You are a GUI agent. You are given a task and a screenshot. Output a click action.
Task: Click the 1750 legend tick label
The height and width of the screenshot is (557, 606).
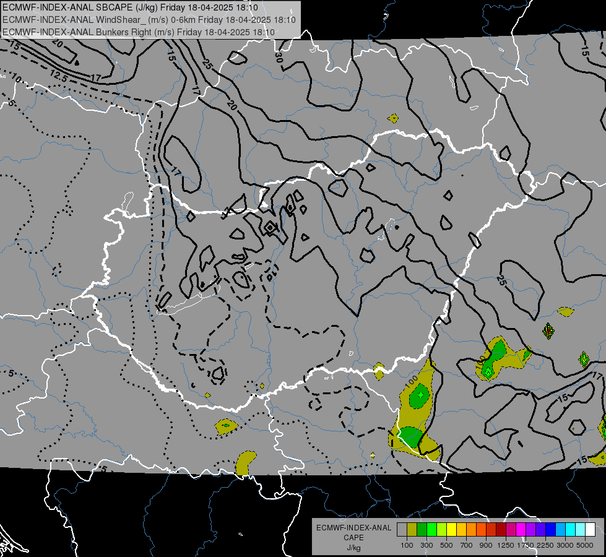coord(526,545)
